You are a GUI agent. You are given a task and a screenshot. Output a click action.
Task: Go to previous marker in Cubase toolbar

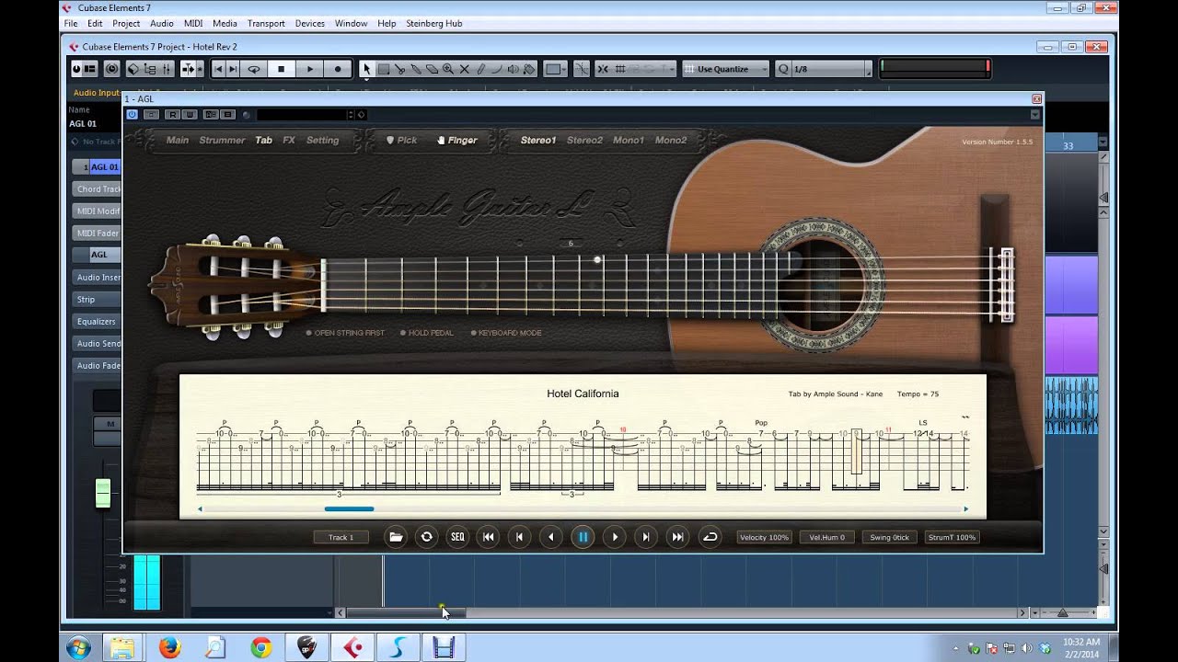[x=218, y=69]
